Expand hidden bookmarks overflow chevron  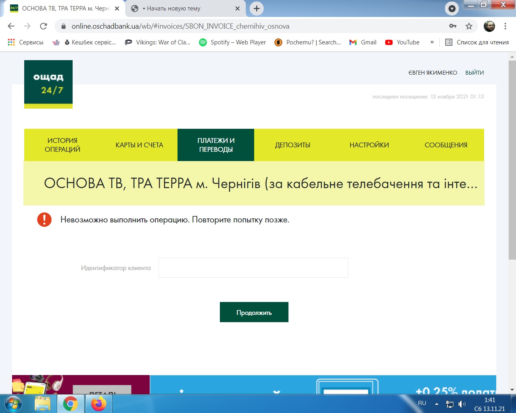tap(432, 42)
